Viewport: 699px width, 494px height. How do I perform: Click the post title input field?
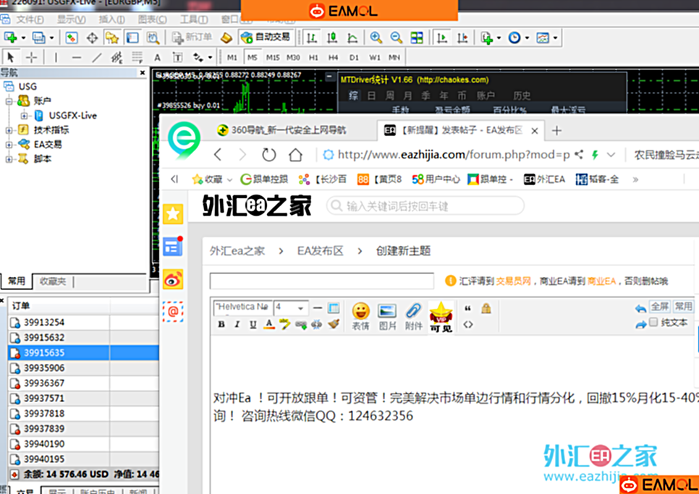(x=322, y=281)
